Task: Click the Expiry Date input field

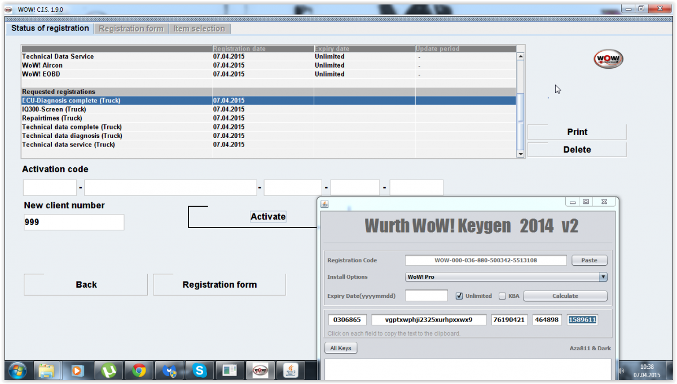Action: click(426, 296)
